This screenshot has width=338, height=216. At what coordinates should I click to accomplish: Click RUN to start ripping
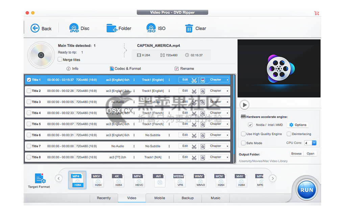307,190
